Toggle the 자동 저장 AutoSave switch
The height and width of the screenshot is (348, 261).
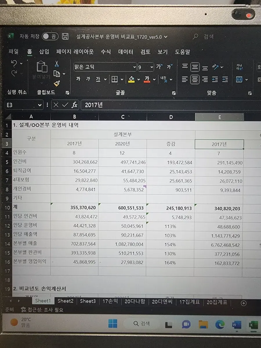[50, 37]
